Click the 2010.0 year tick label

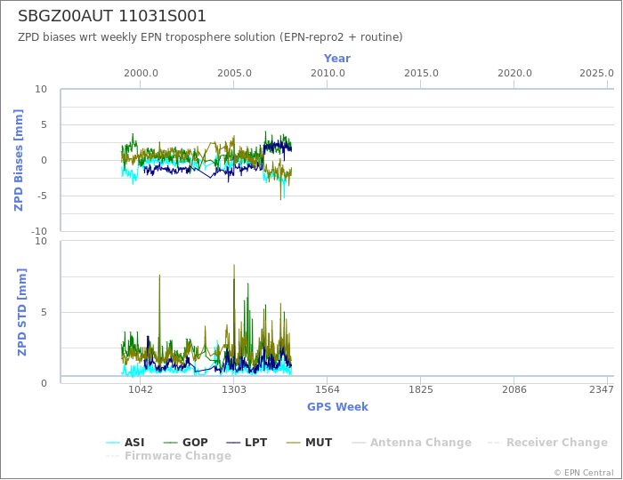coord(328,73)
